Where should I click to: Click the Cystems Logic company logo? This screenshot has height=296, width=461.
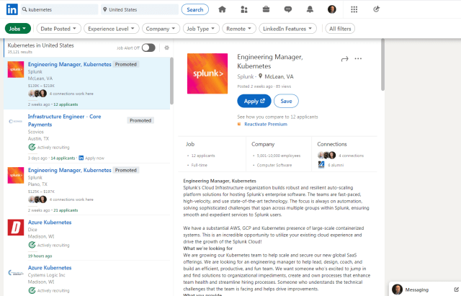click(16, 273)
